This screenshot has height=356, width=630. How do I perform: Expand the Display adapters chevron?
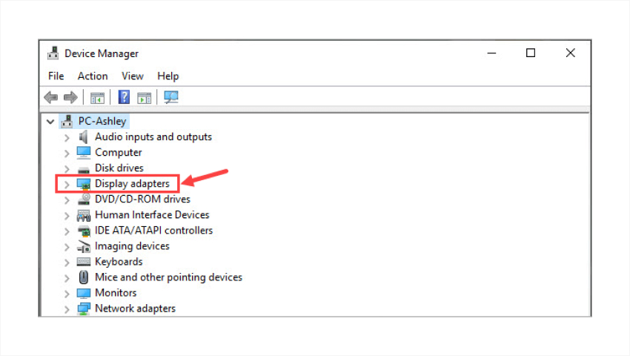click(x=67, y=185)
